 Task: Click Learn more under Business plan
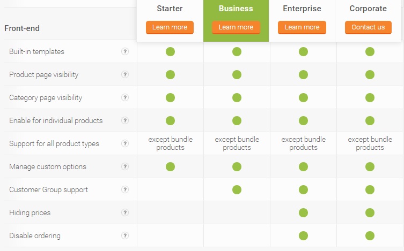[236, 27]
